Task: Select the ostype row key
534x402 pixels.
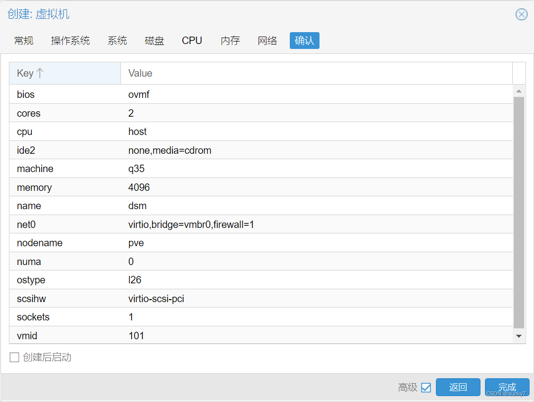Action: (x=31, y=280)
